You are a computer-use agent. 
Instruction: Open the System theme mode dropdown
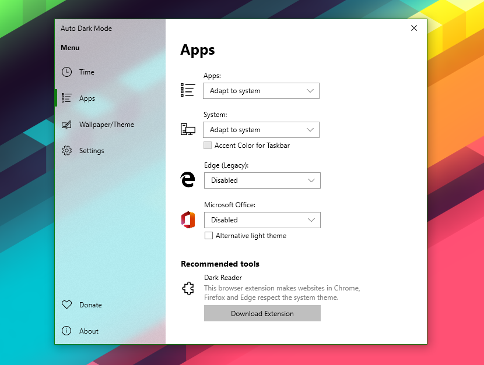(261, 130)
